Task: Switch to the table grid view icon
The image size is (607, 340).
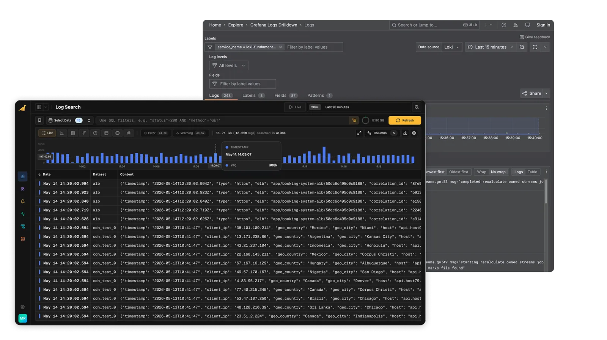Action: tap(73, 133)
